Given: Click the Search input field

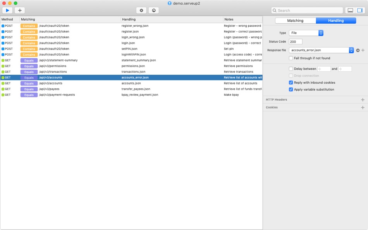Looking at the screenshot, I should 307,10.
